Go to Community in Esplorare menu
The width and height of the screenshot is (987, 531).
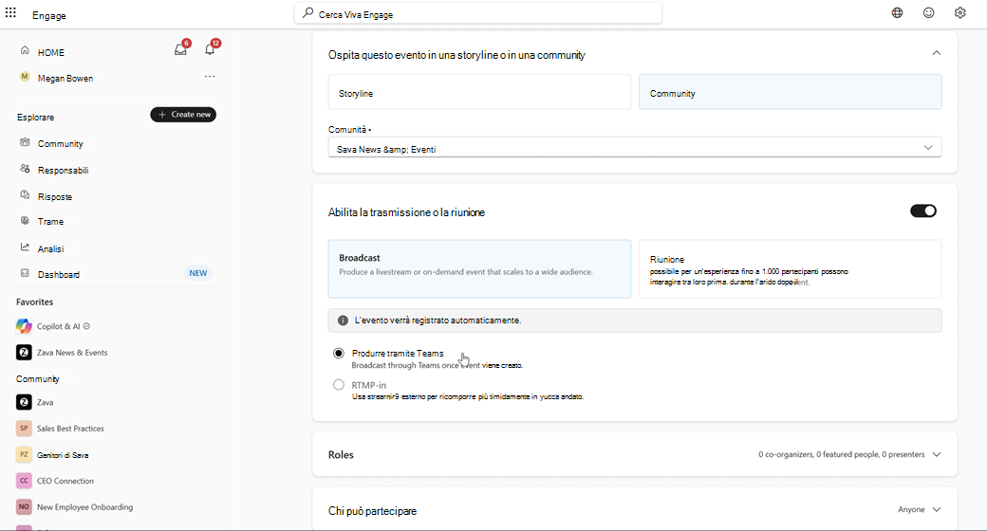(61, 144)
